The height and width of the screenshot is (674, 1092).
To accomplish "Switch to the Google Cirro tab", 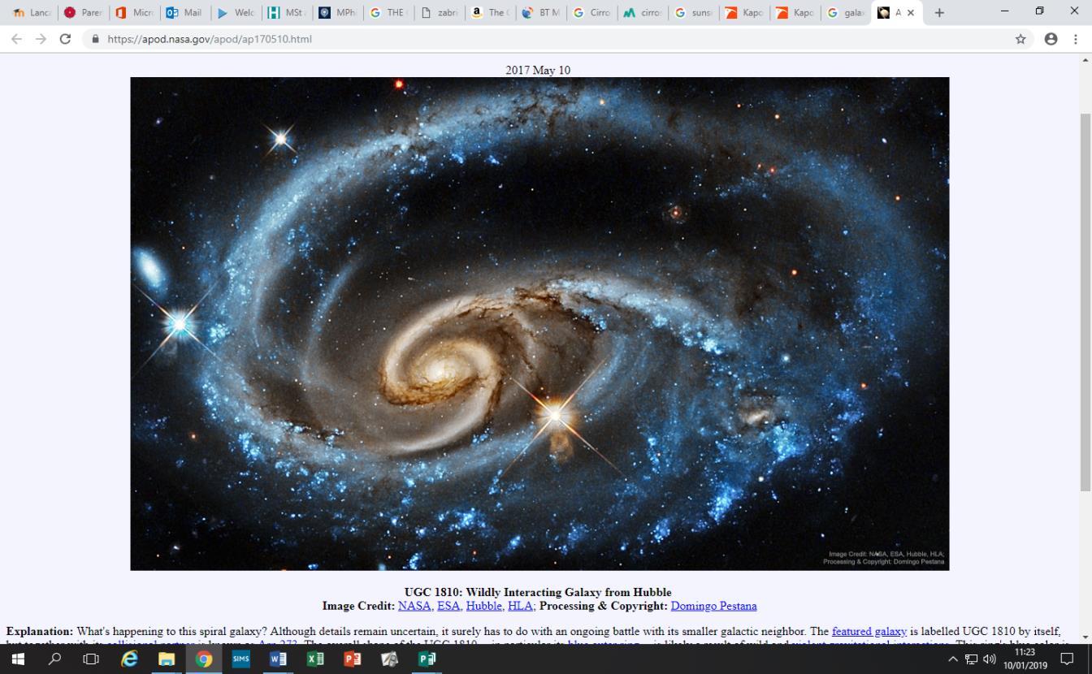I will point(591,12).
